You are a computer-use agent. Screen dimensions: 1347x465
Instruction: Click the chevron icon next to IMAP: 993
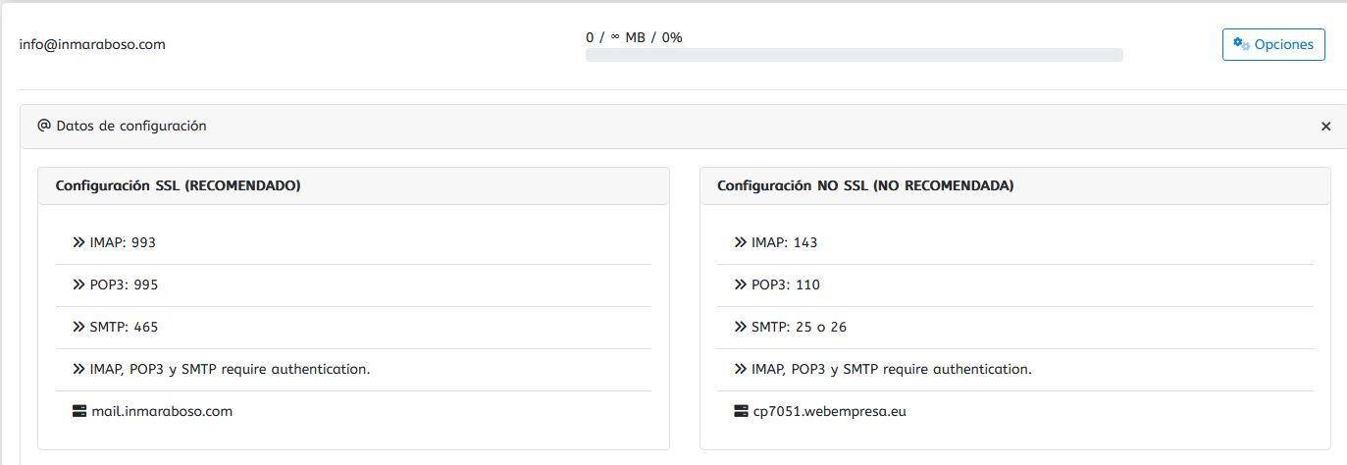click(x=79, y=242)
